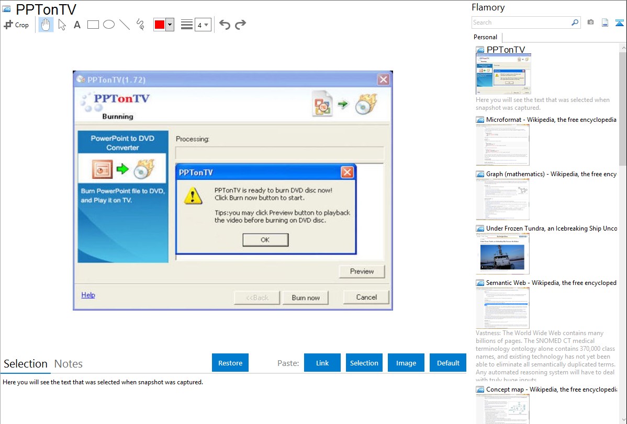Screen dimensions: 627x424
Task: Pick the straight line tool
Action: (125, 25)
